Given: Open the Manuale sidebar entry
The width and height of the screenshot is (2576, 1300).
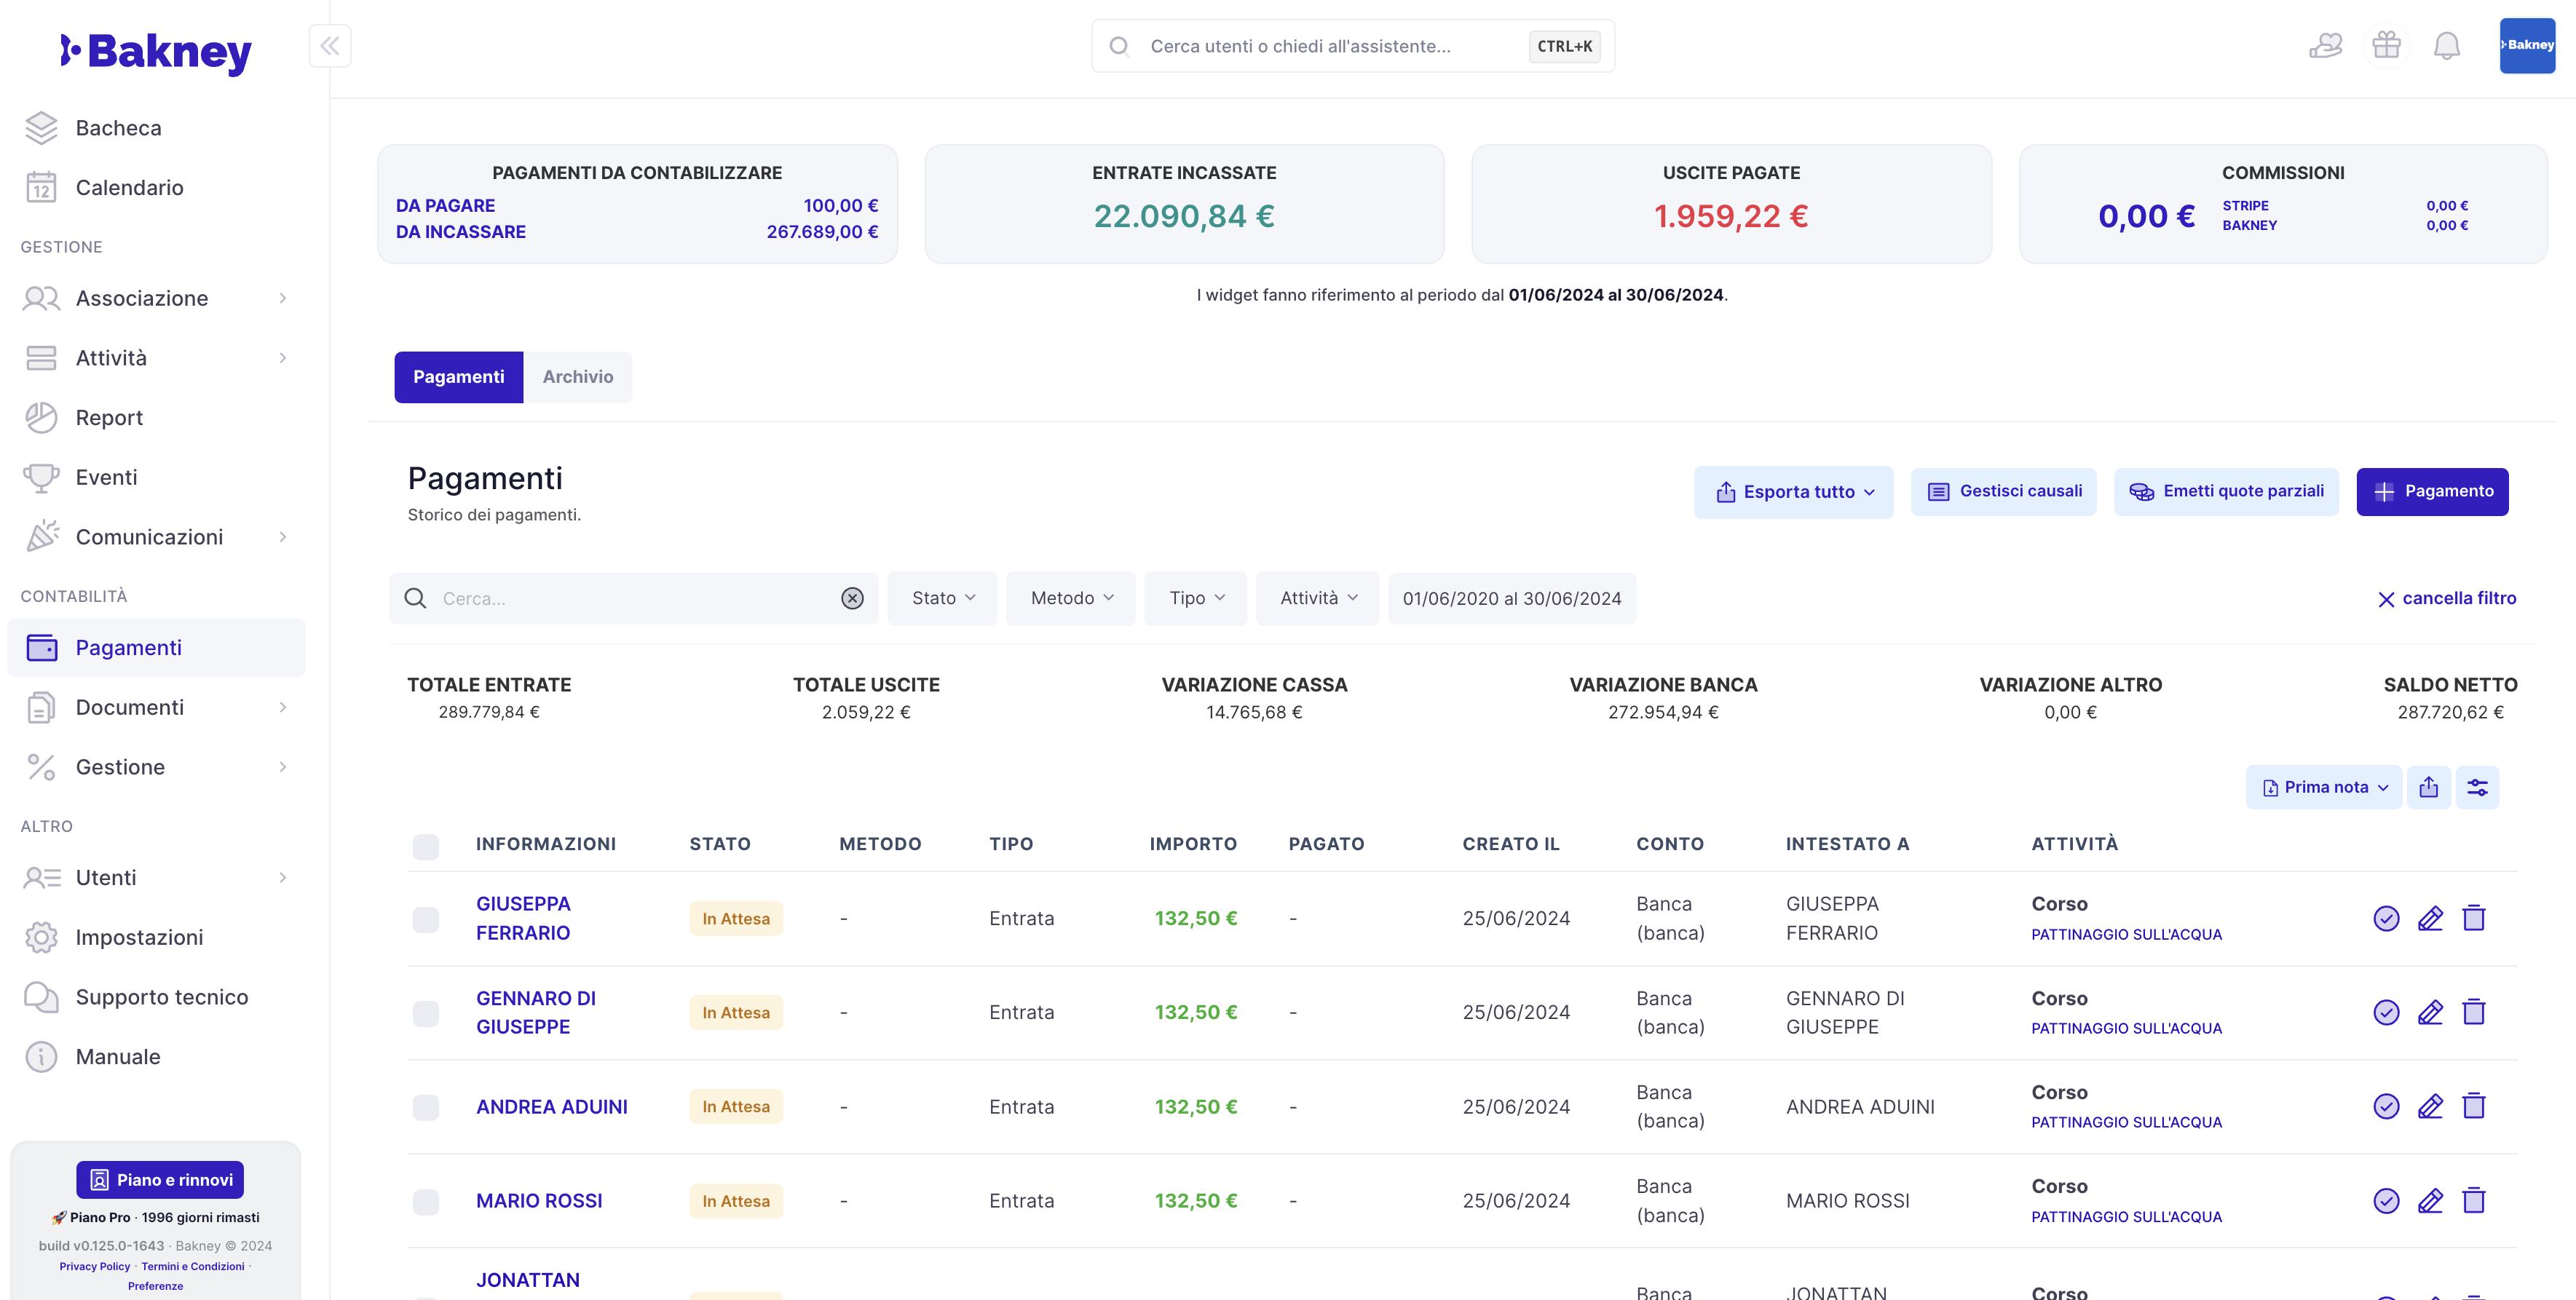Looking at the screenshot, I should tap(156, 1057).
